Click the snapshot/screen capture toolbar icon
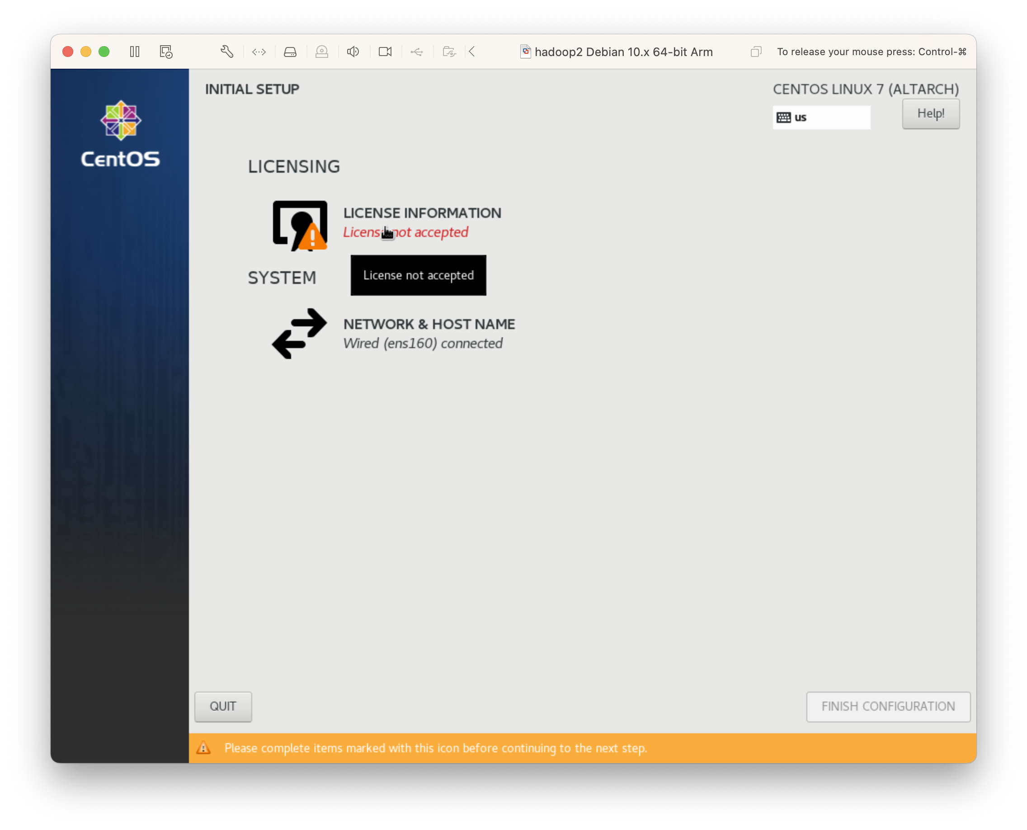1027x830 pixels. 167,52
